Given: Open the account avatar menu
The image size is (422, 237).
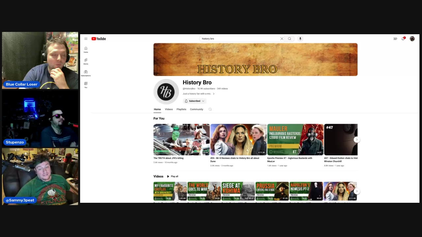Looking at the screenshot, I should point(412,39).
